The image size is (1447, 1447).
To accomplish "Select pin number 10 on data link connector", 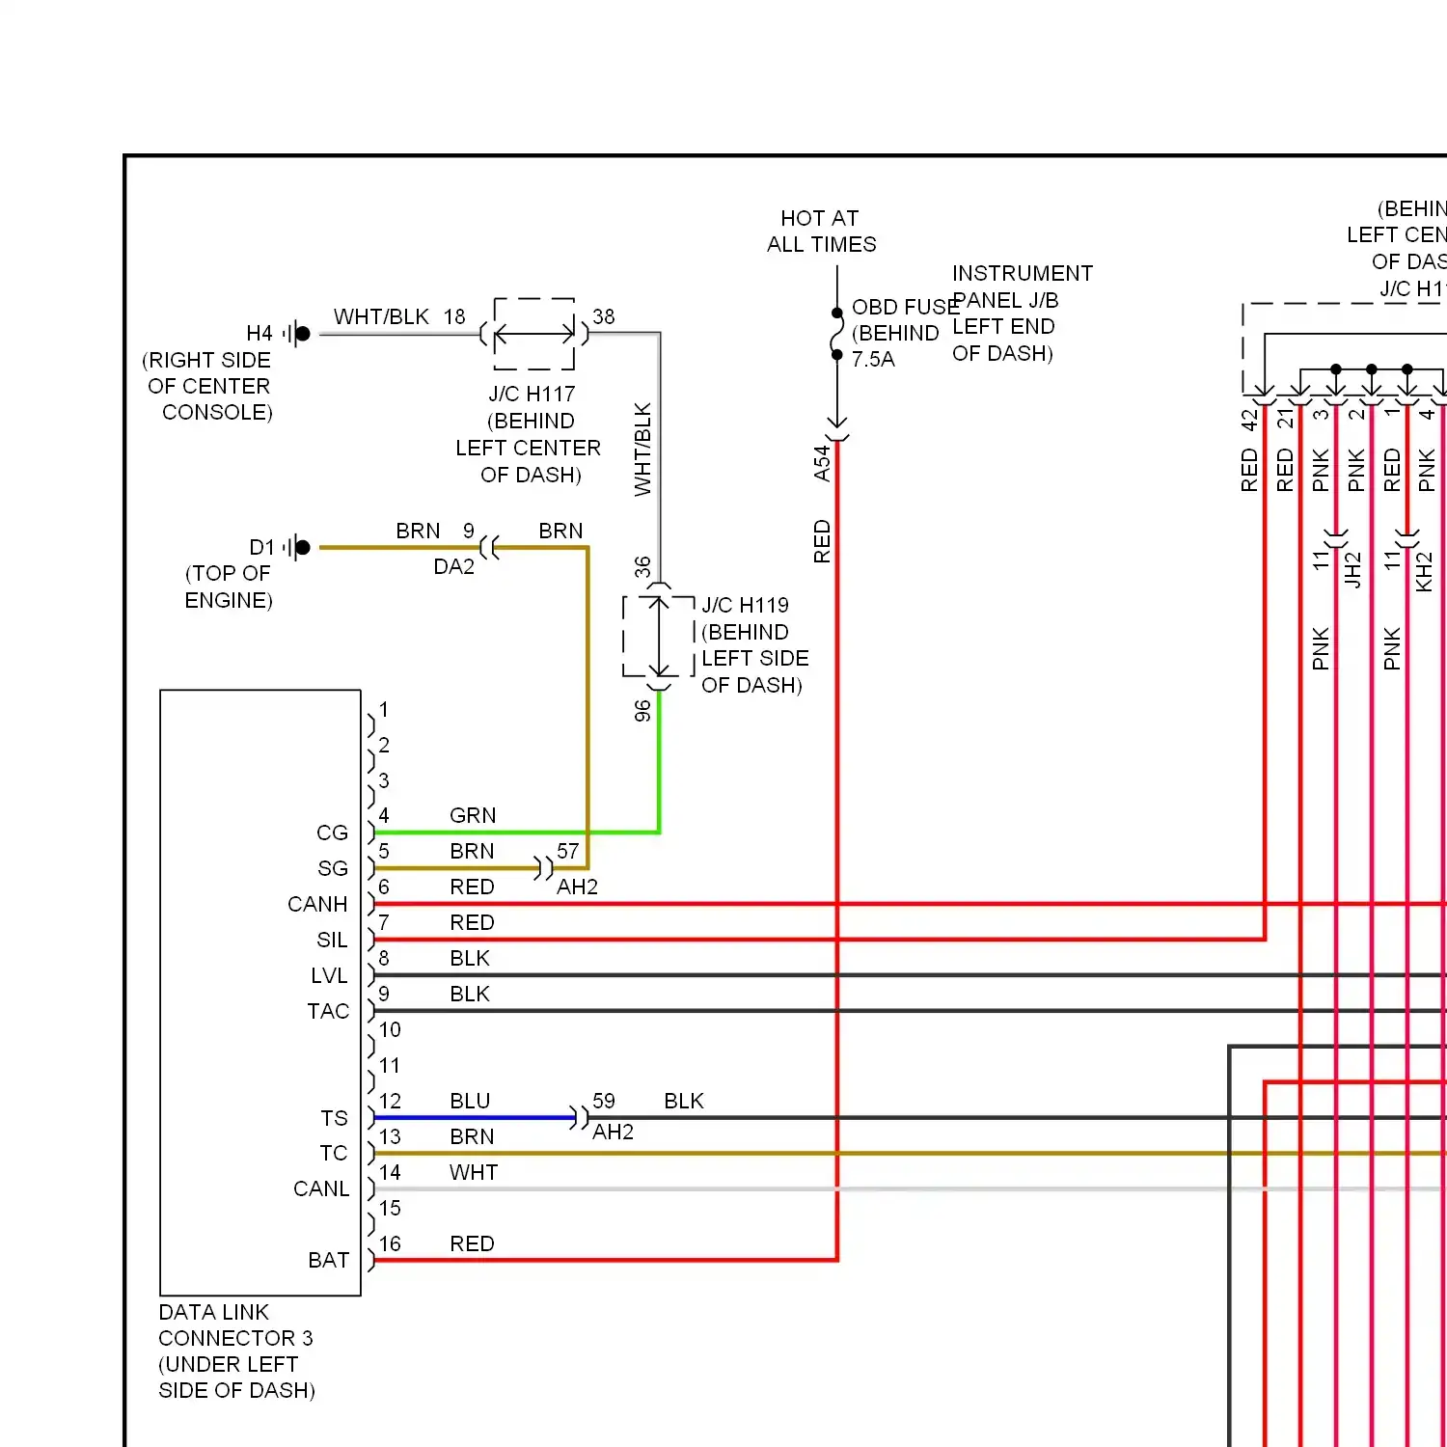I will point(390,1029).
